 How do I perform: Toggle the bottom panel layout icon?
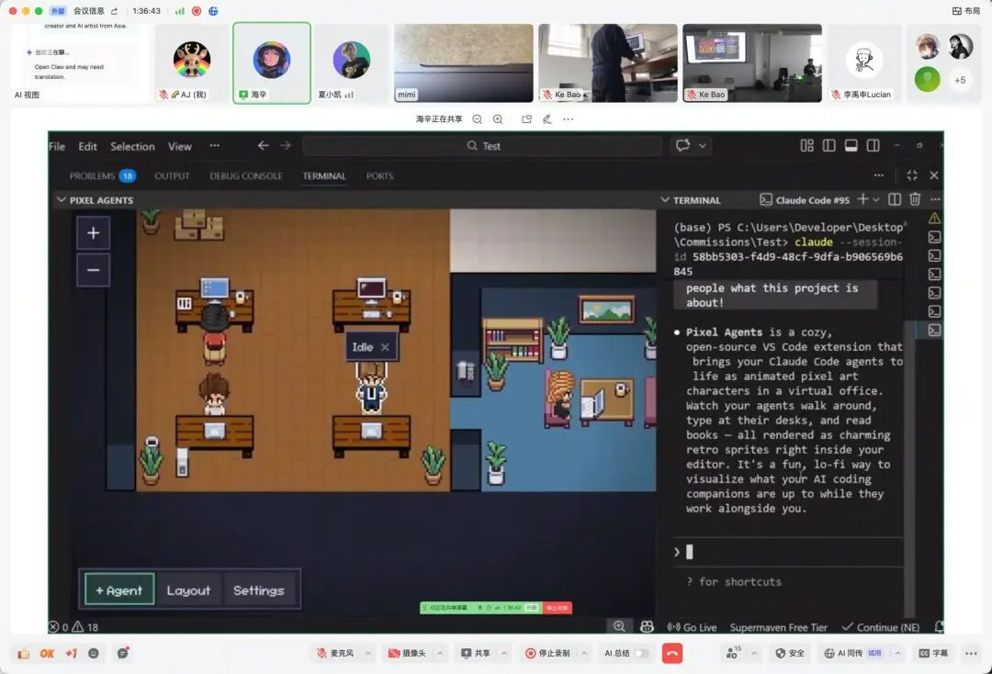(851, 146)
